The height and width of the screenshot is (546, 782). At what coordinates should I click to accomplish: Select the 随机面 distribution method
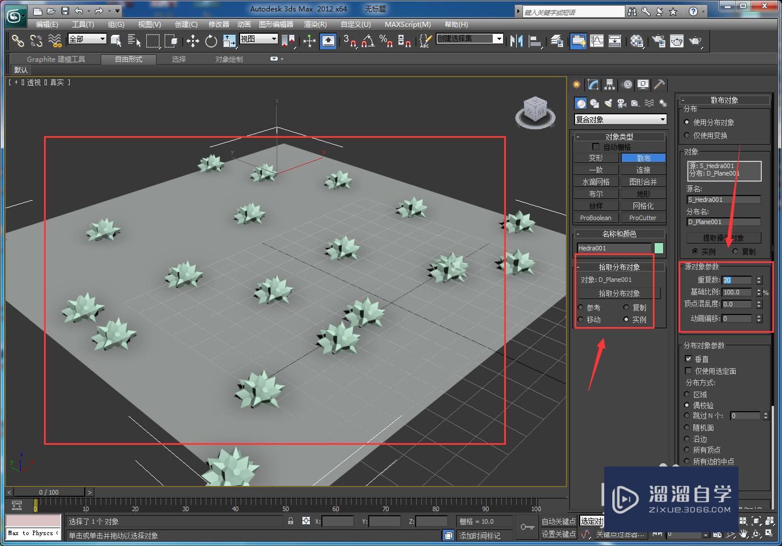pos(687,428)
